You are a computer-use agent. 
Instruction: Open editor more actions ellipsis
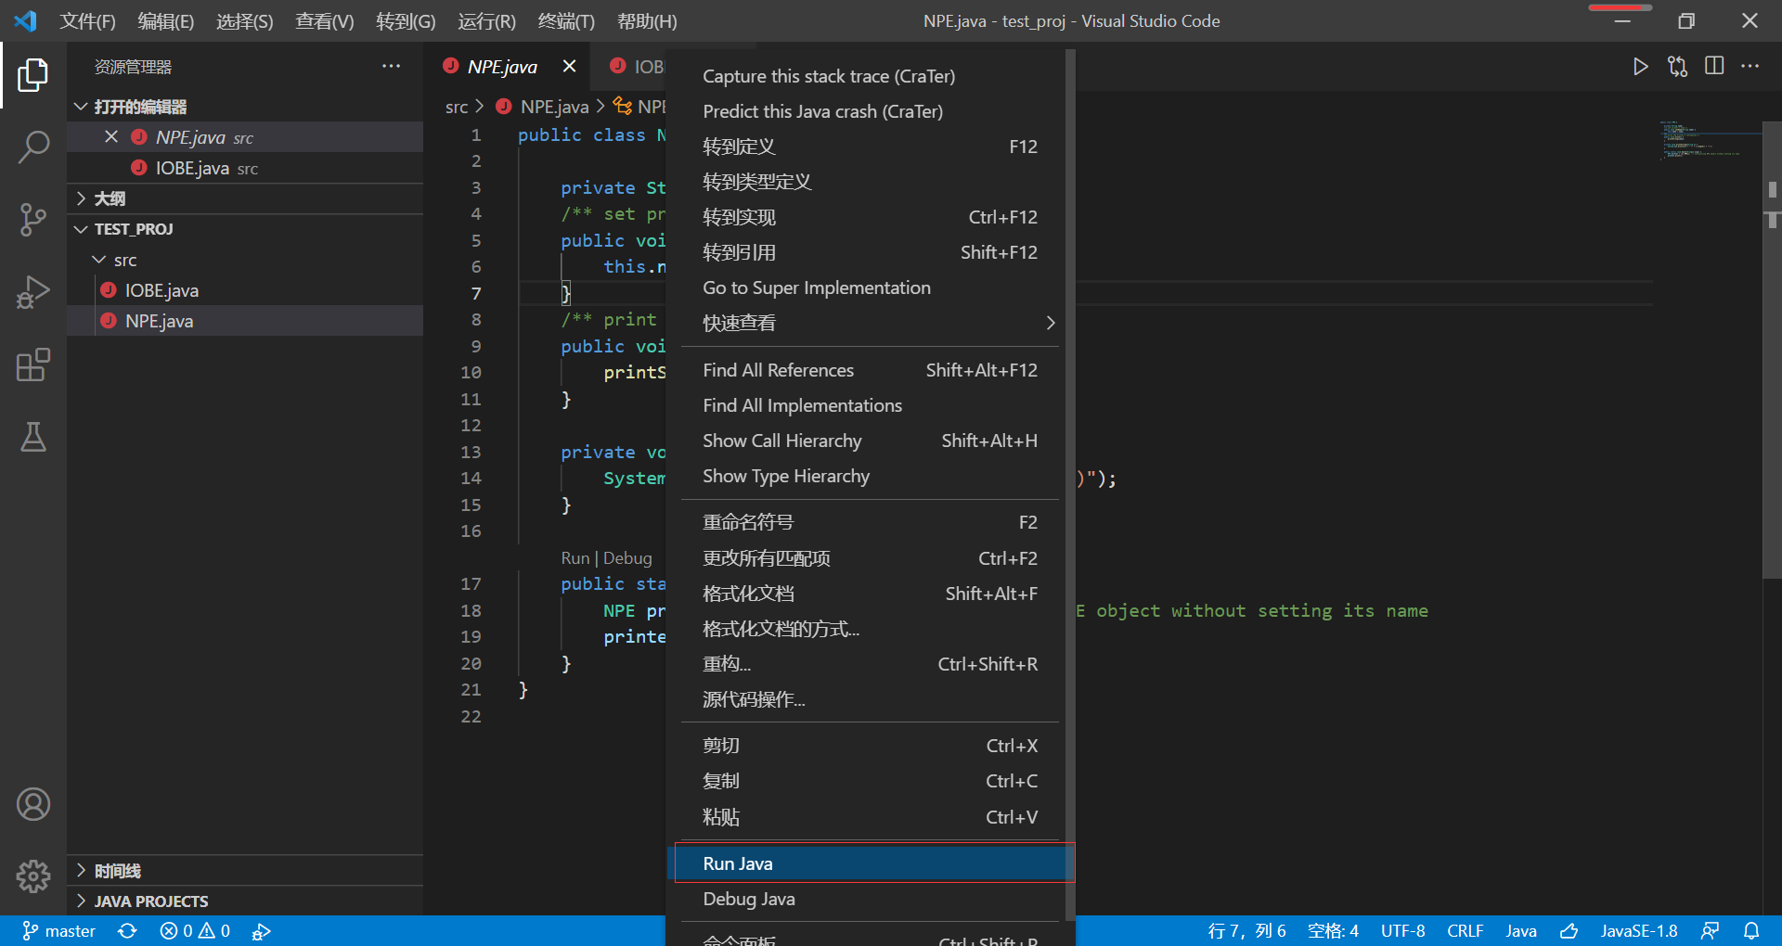point(1750,67)
